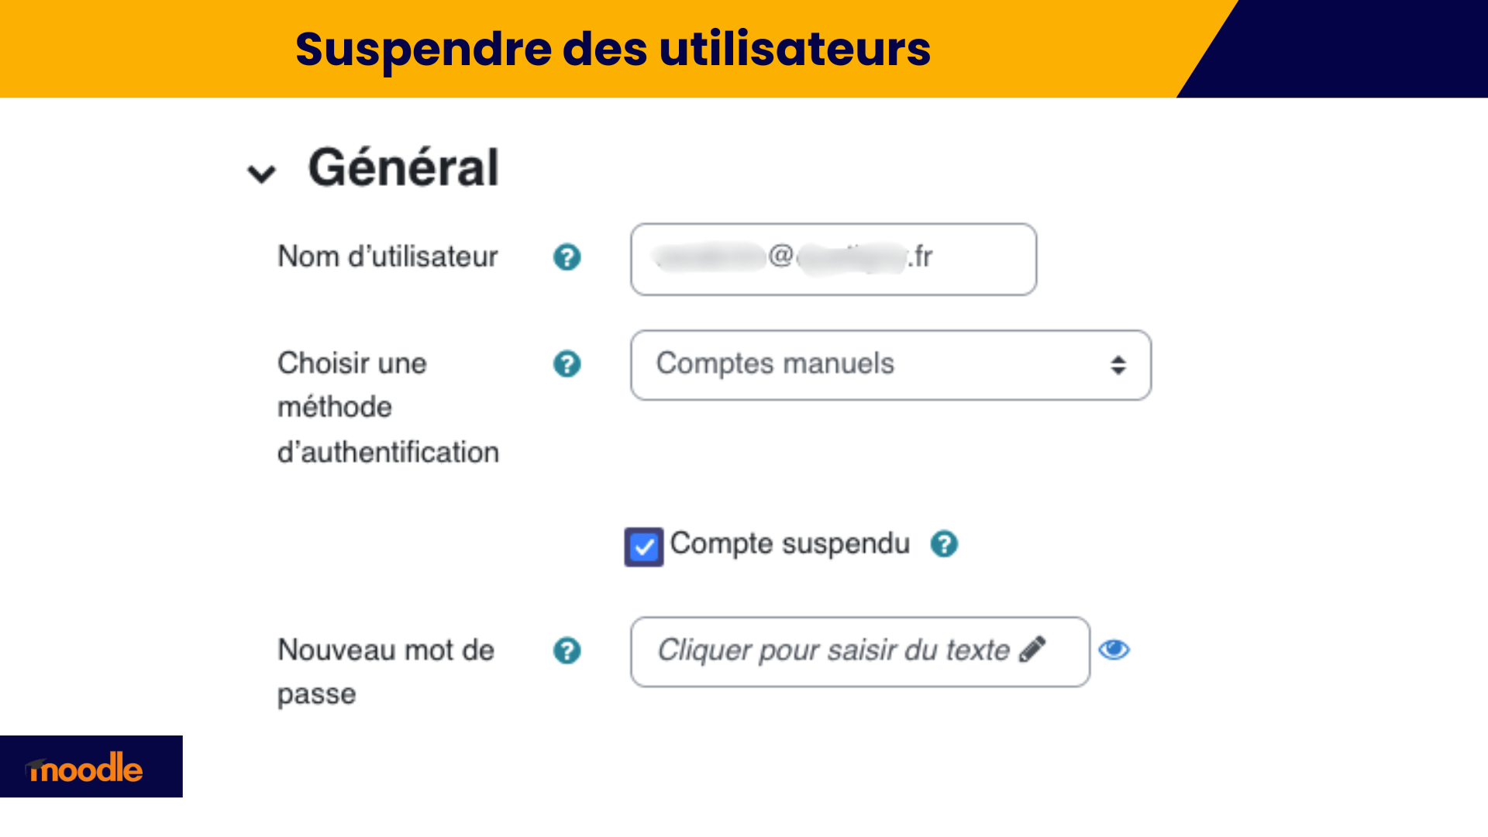
Task: Focus the Nom d'utilisateur input field
Action: (833, 259)
